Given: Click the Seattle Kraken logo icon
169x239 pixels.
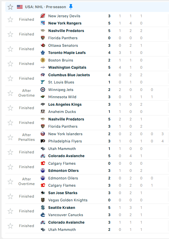Looking at the screenshot, I should point(43,207).
